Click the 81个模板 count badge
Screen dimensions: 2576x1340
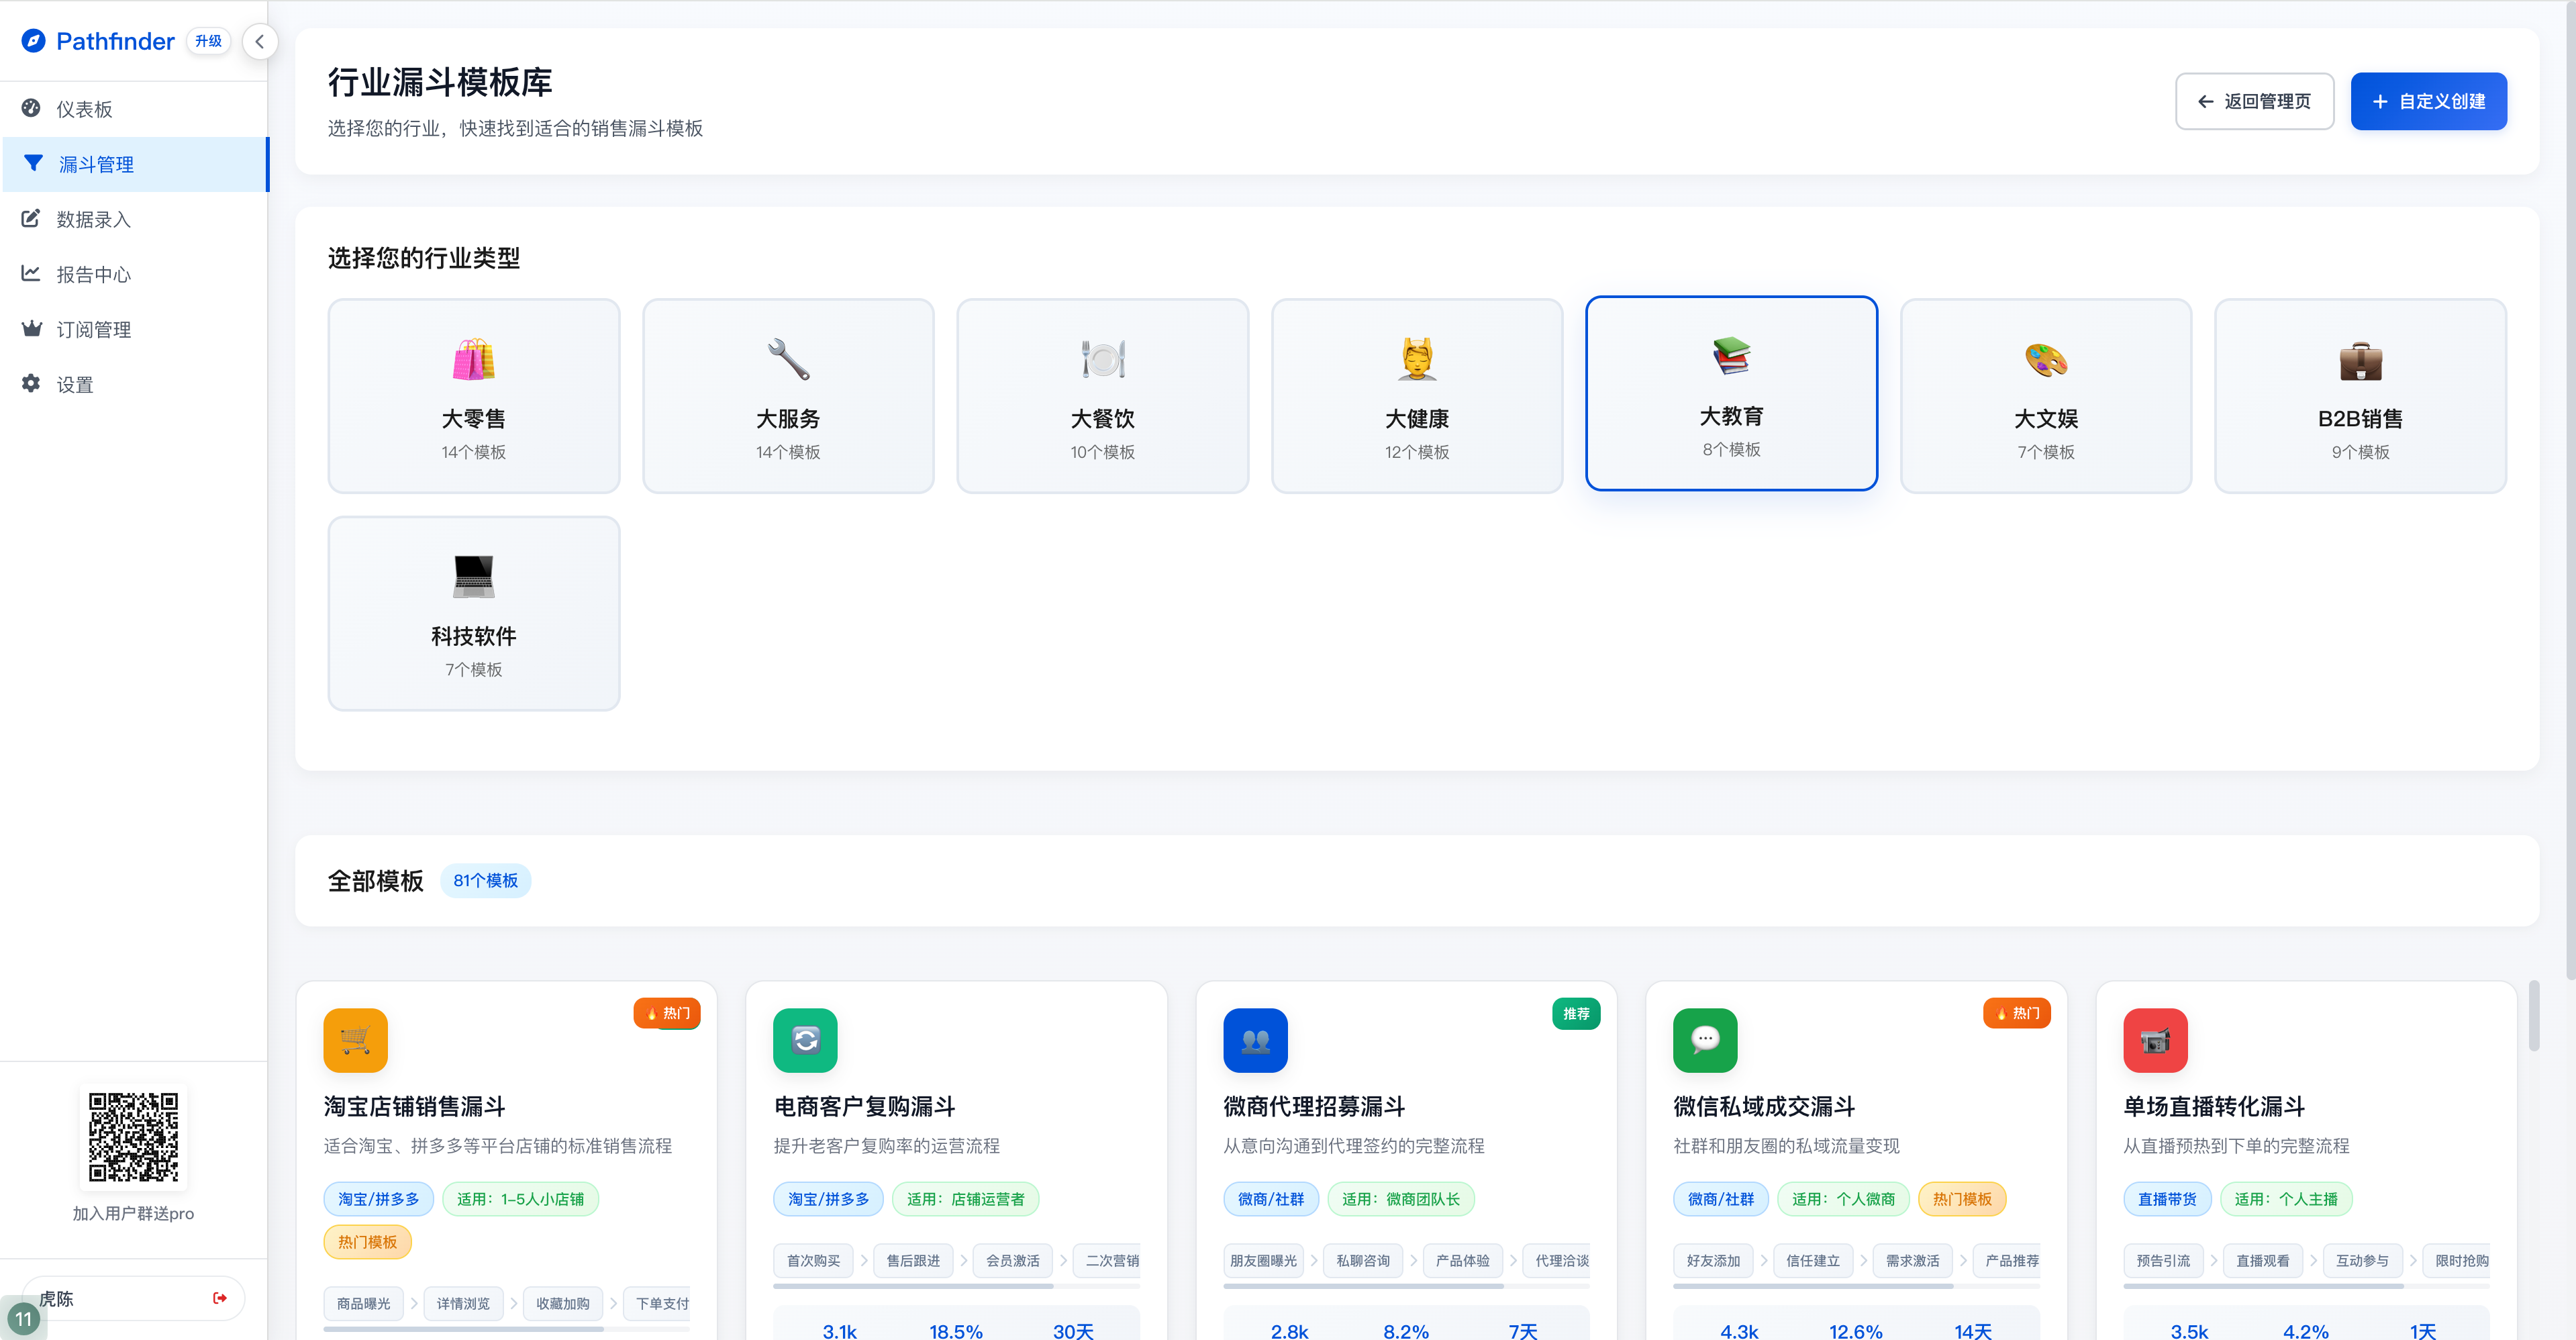[486, 880]
